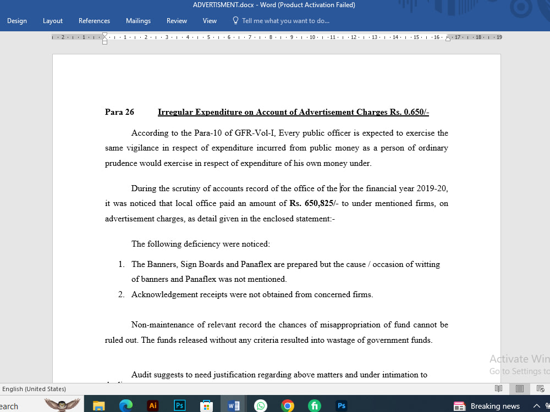550x412 pixels.
Task: Click the English (United States) language indicator
Action: tap(34, 389)
